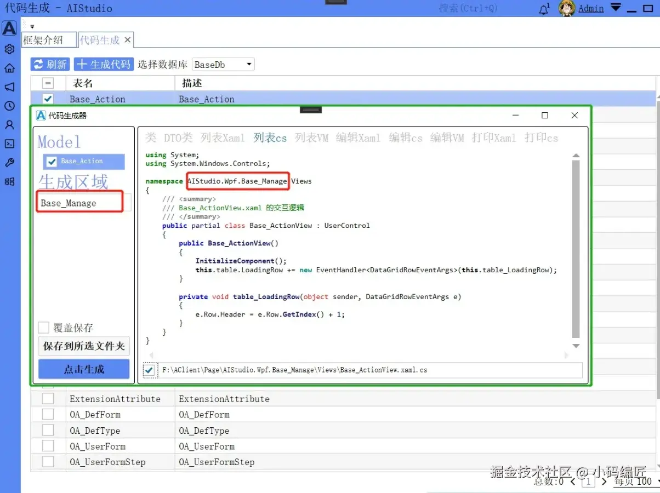Viewport: 660px width, 493px height.
Task: Check the OA_DefType row checkbox
Action: pos(48,431)
